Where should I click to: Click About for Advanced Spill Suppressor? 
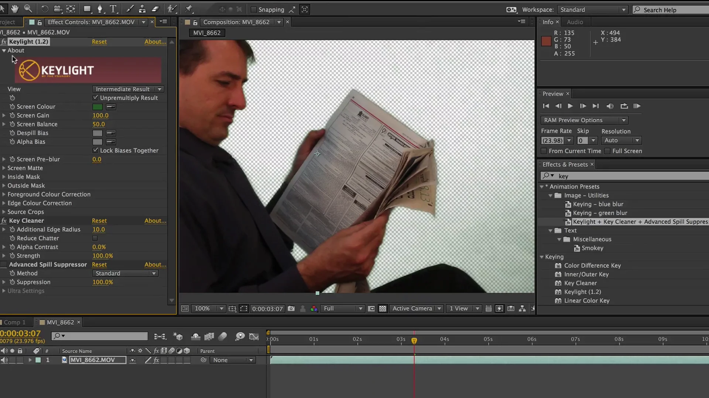(155, 265)
